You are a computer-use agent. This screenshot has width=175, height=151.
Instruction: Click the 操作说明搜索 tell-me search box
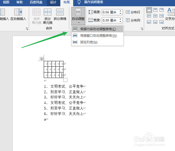point(94,2)
